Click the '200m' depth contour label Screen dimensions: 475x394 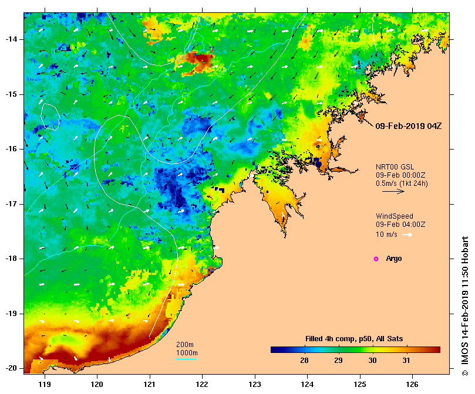click(x=185, y=345)
